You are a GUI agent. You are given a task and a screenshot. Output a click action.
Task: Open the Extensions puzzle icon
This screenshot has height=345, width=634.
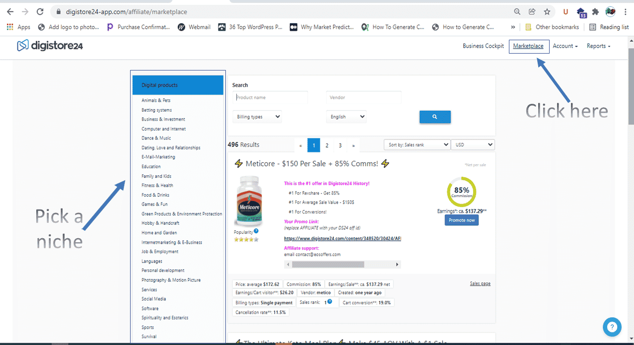[x=595, y=11]
